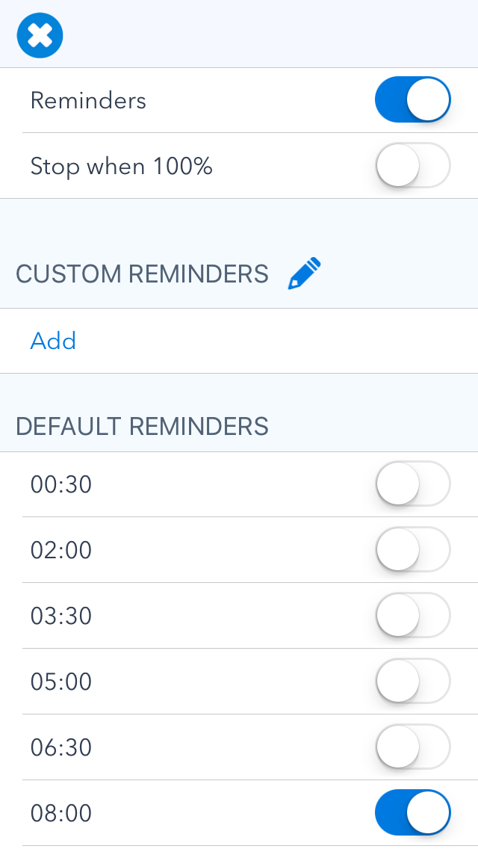
Task: Enable the 06:30 reminder toggle
Action: pos(412,747)
